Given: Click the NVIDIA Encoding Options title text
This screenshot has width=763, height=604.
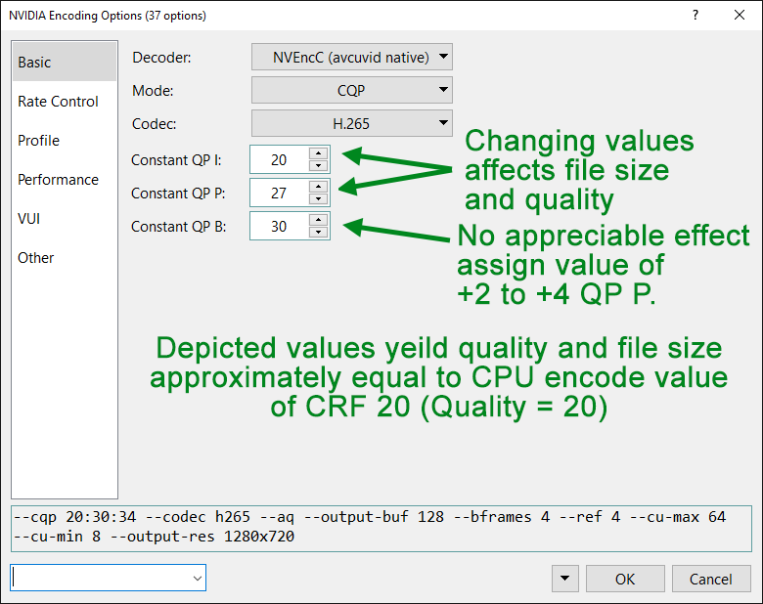Looking at the screenshot, I should [108, 16].
